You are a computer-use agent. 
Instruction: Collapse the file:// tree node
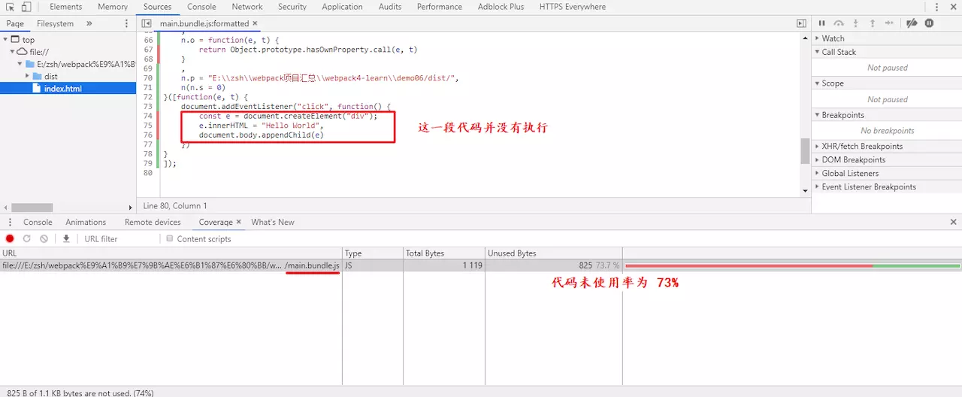click(x=13, y=52)
